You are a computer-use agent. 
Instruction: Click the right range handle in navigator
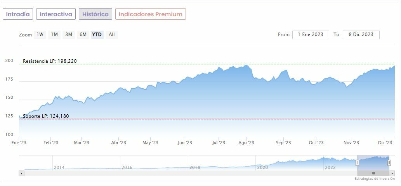389,163
